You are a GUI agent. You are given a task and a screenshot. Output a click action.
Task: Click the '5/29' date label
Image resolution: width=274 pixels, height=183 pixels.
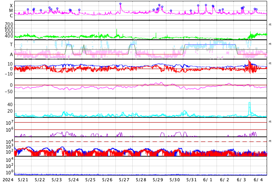158,180
